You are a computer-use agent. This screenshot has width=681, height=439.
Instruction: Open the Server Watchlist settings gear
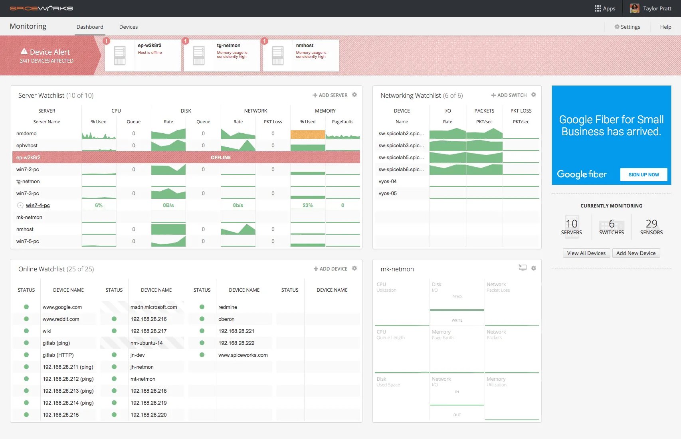(x=354, y=95)
